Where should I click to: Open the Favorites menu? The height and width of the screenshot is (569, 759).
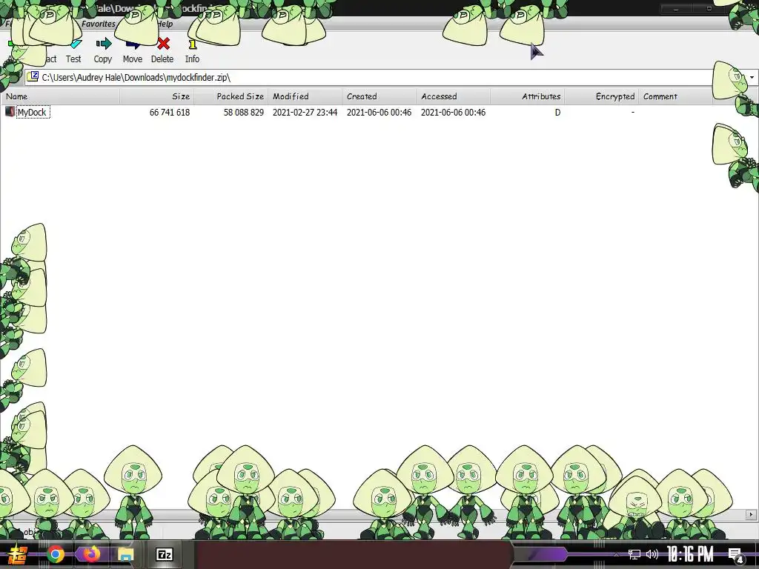tap(99, 24)
